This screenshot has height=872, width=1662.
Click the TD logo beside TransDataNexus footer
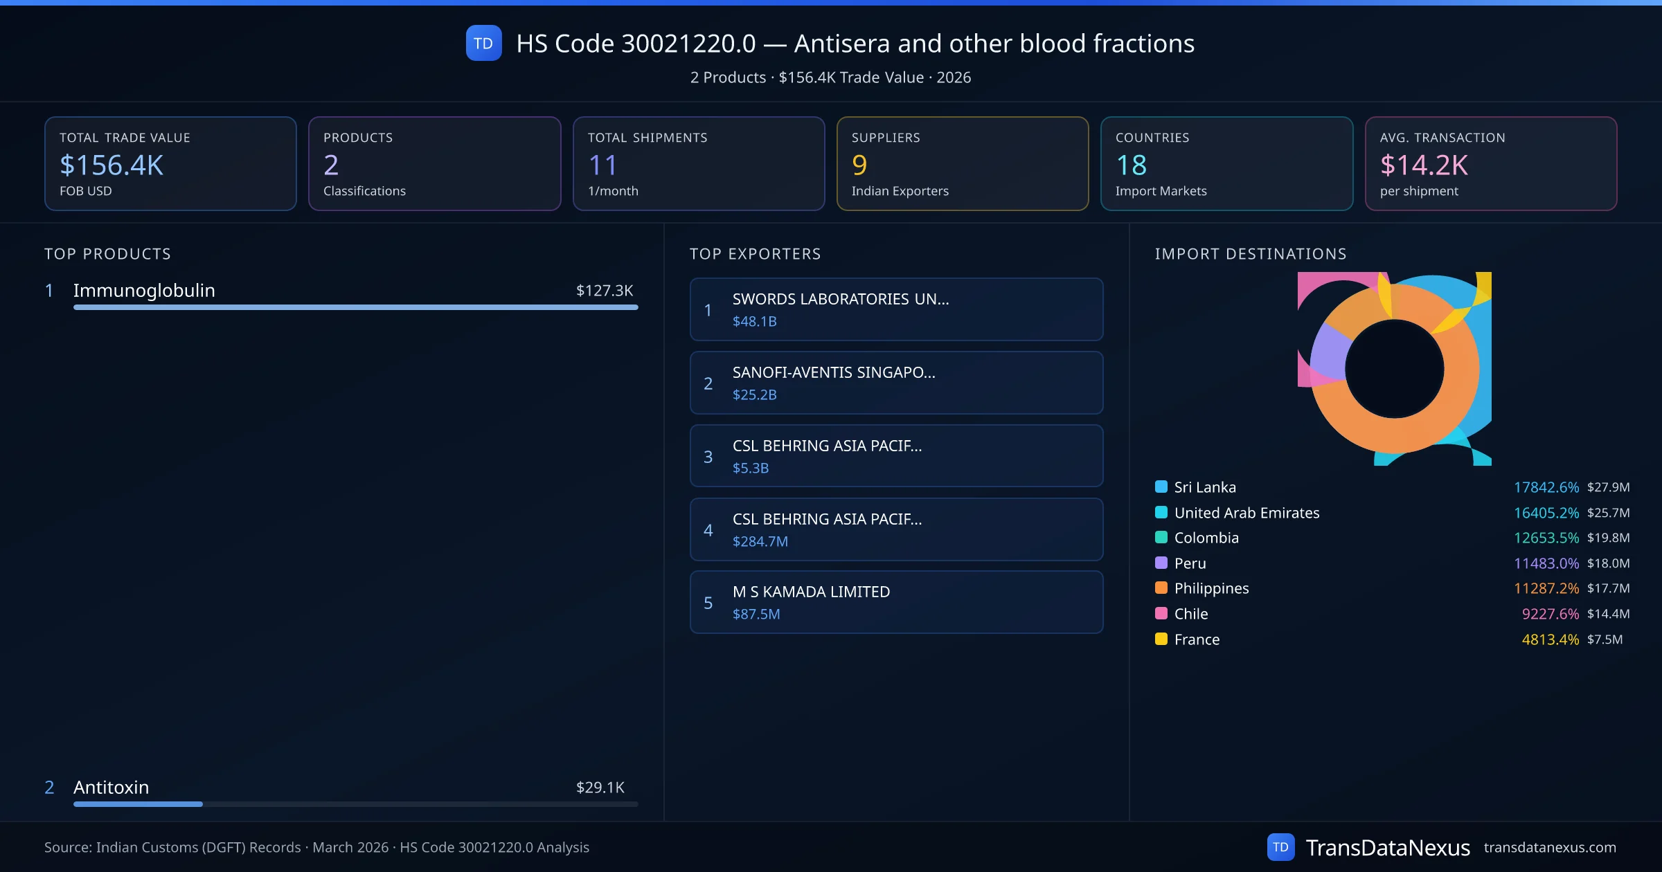(1280, 847)
